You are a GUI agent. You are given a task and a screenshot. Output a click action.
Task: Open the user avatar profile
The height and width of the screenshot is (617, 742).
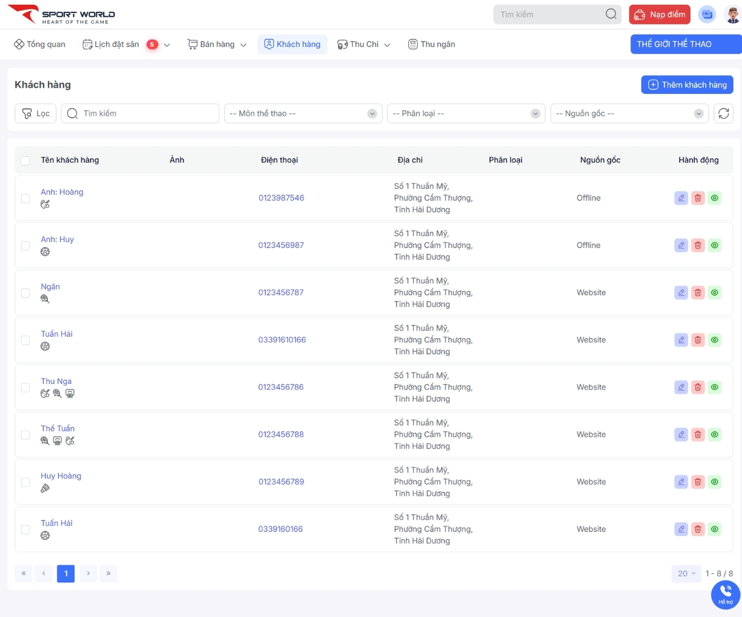point(732,15)
